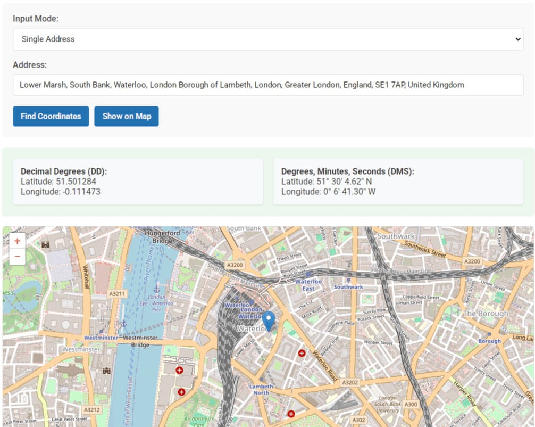Click inside the Address input field

click(267, 85)
